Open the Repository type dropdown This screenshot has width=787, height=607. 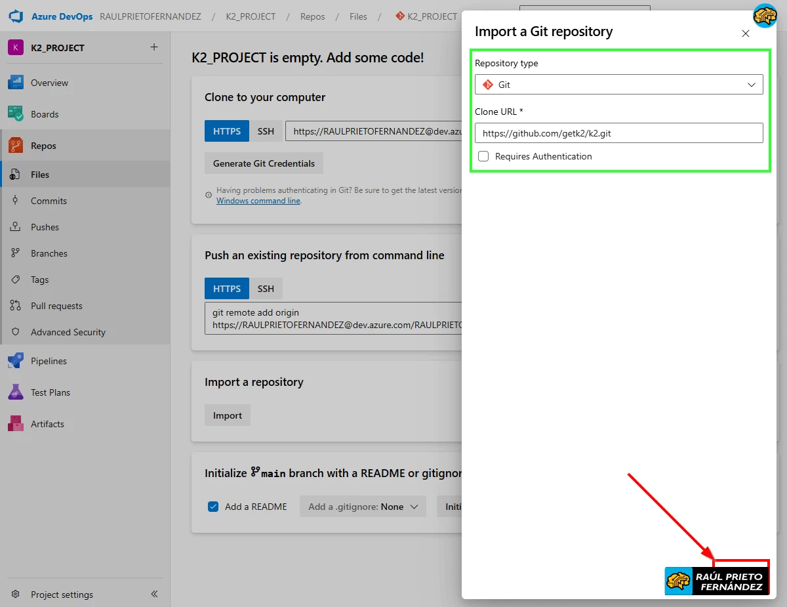click(618, 84)
